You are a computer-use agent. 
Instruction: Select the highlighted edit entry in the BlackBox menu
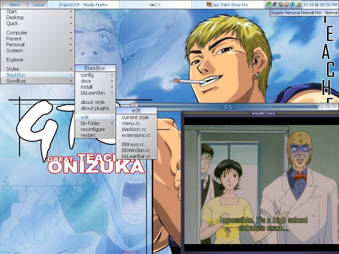pyautogui.click(x=95, y=117)
